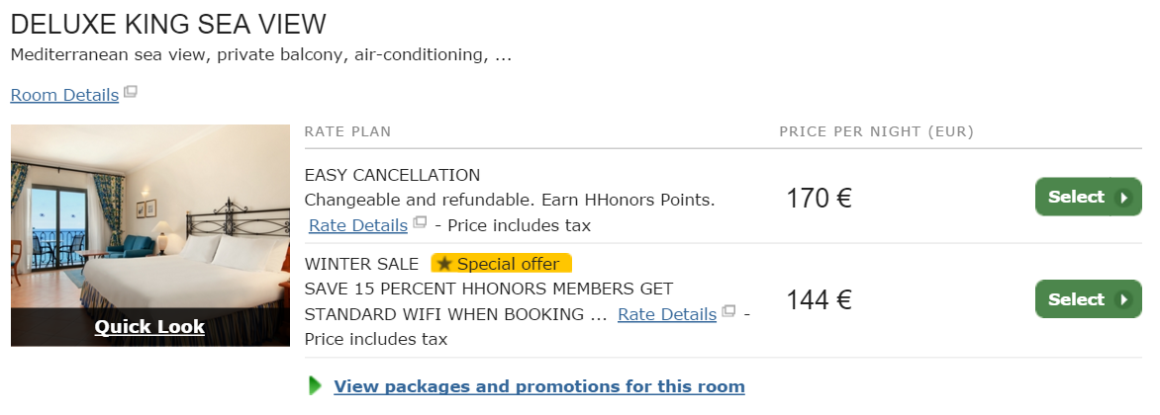Click the DELUXE KING SEA VIEW heading

coord(168,25)
